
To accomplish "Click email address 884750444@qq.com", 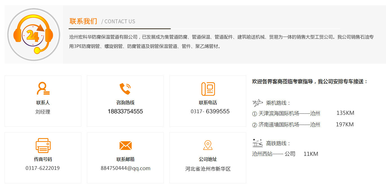I will [x=125, y=168].
